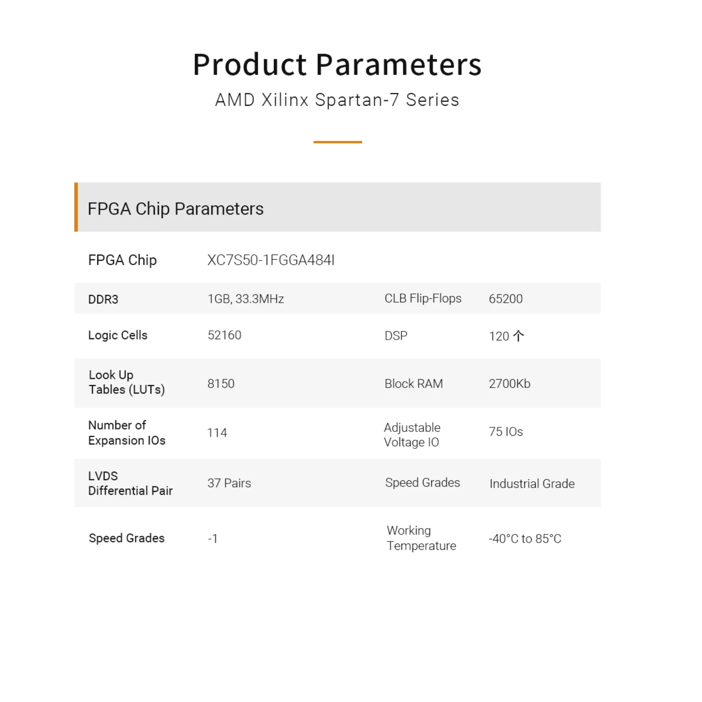Click the Look Up Tables (LUTs) label
Image resolution: width=702 pixels, height=702 pixels.
(126, 382)
